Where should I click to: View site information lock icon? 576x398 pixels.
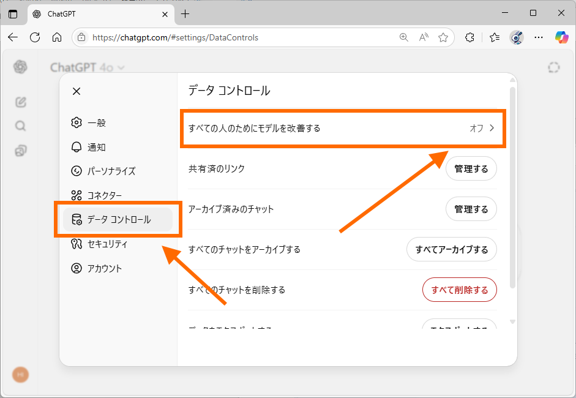click(81, 37)
